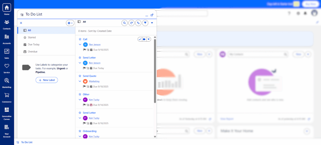Click the task list vertical scrollbar
The width and height of the screenshot is (321, 145).
click(x=155, y=72)
